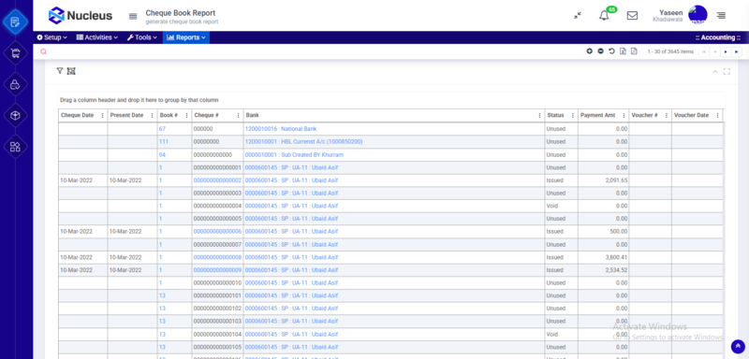The width and height of the screenshot is (749, 359).
Task: Open the Reports menu
Action: (x=185, y=37)
